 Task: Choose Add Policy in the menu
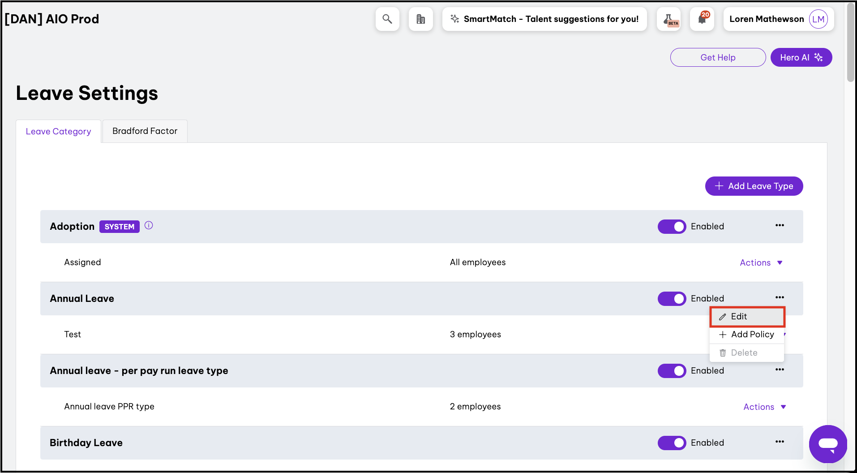click(746, 335)
